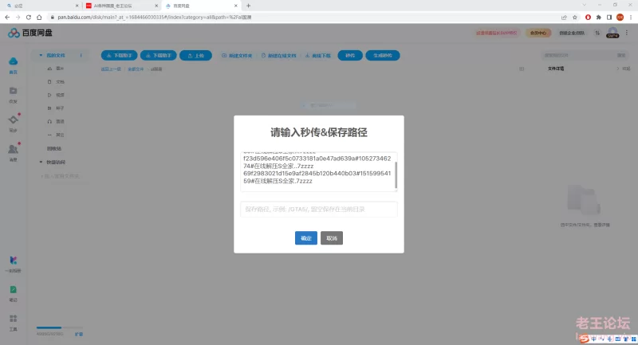Toggle the browser side panel icon
This screenshot has width=638, height=345.
(609, 17)
